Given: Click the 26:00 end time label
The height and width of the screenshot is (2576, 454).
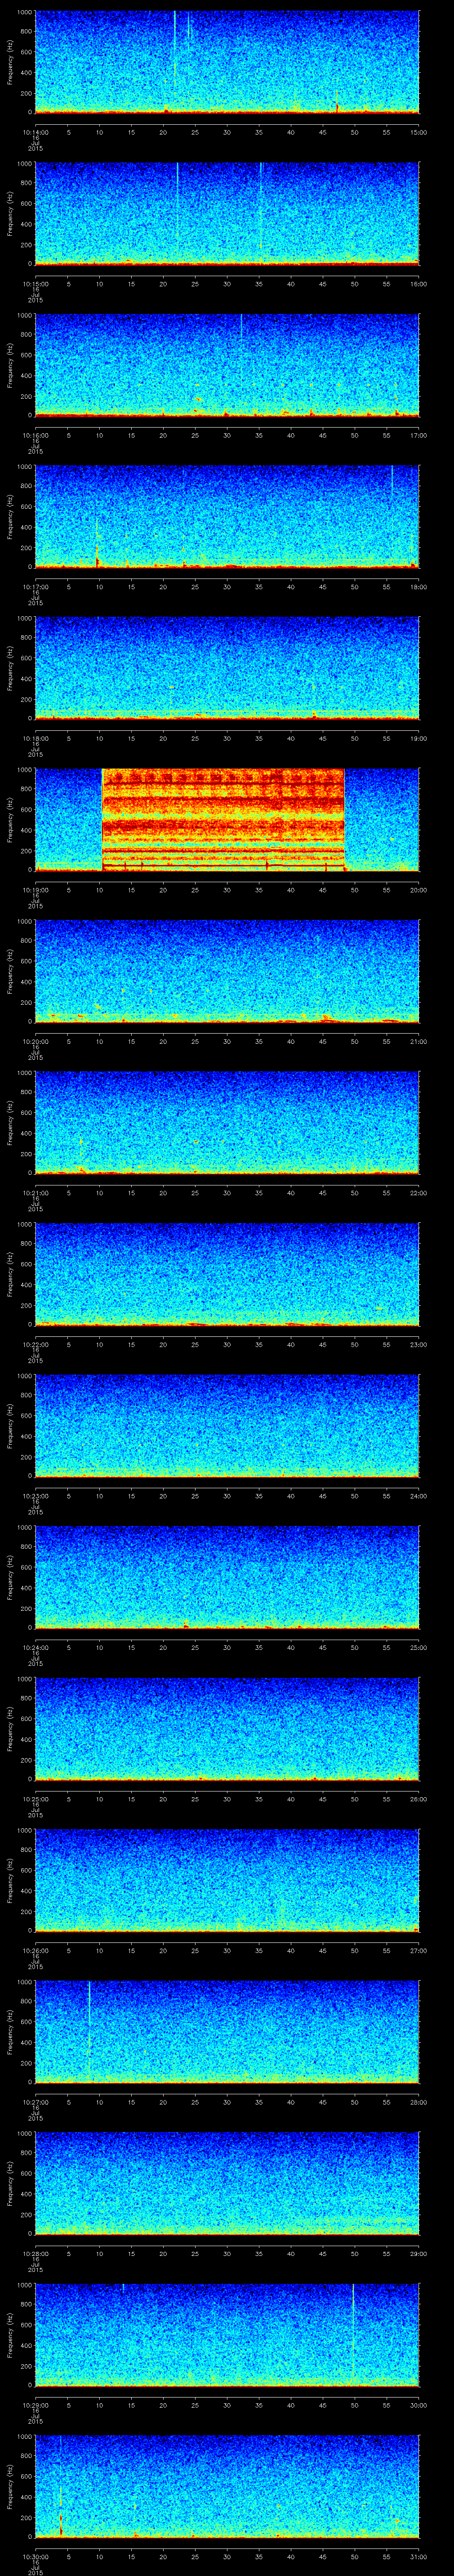Looking at the screenshot, I should point(418,1799).
